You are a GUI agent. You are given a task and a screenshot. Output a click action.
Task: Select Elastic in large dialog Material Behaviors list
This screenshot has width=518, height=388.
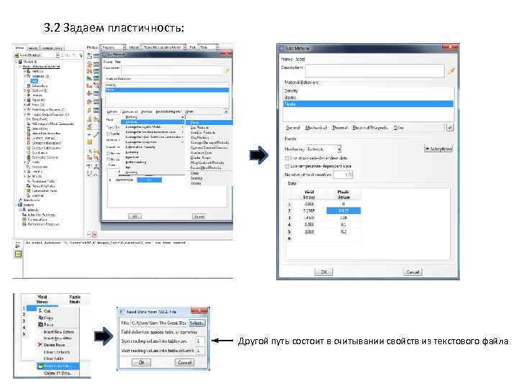368,97
